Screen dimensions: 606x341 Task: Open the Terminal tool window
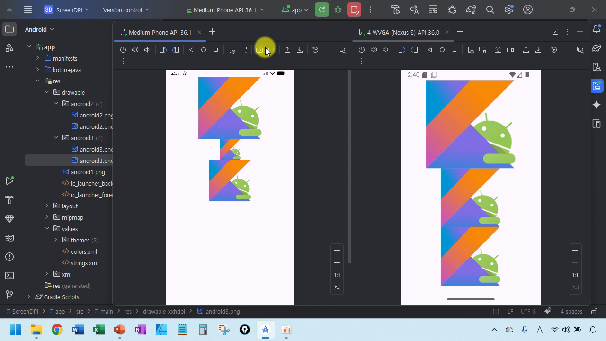tap(9, 276)
